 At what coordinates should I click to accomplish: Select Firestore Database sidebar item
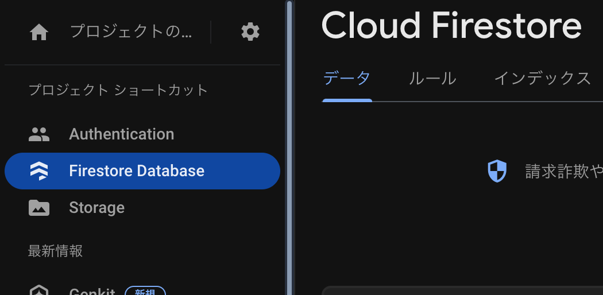click(x=142, y=171)
